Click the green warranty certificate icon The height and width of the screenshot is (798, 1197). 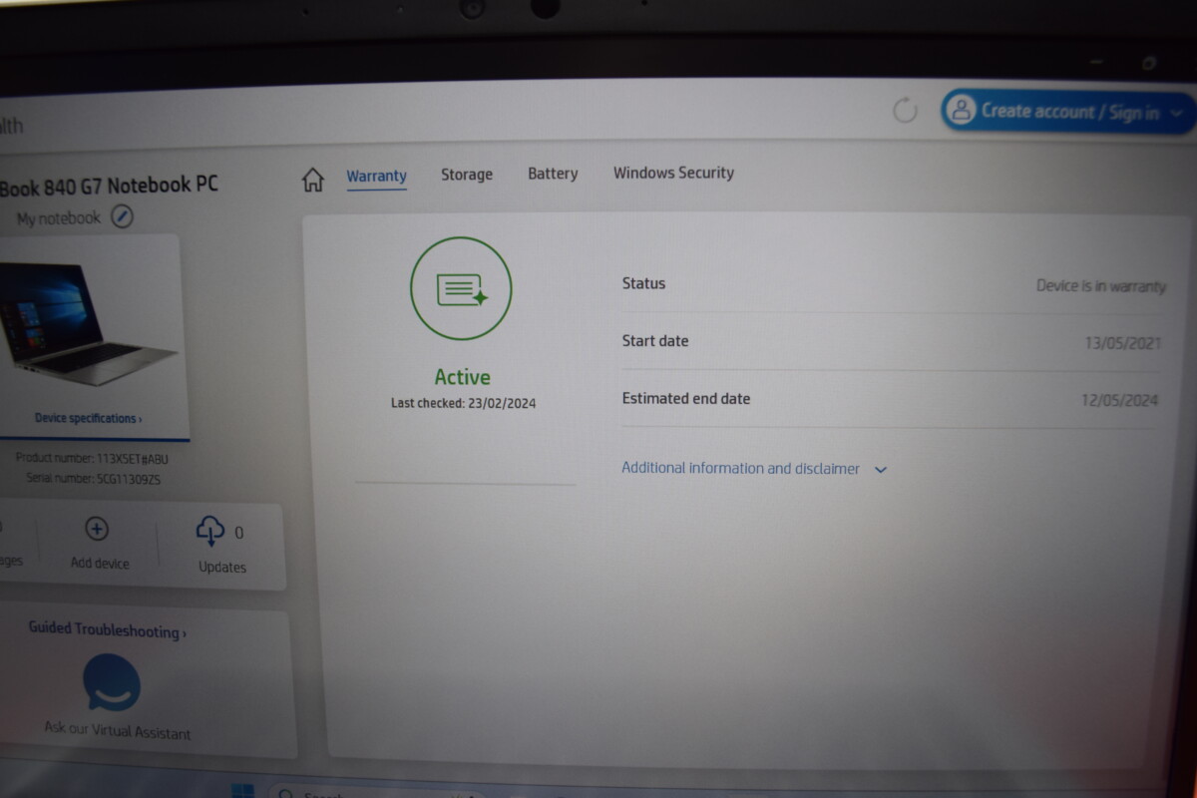(461, 288)
